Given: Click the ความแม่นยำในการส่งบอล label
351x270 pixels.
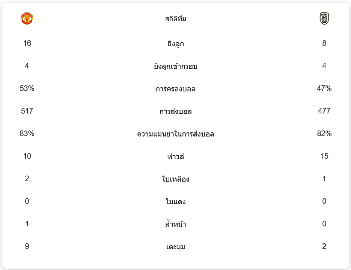Looking at the screenshot, I should pyautogui.click(x=176, y=134).
